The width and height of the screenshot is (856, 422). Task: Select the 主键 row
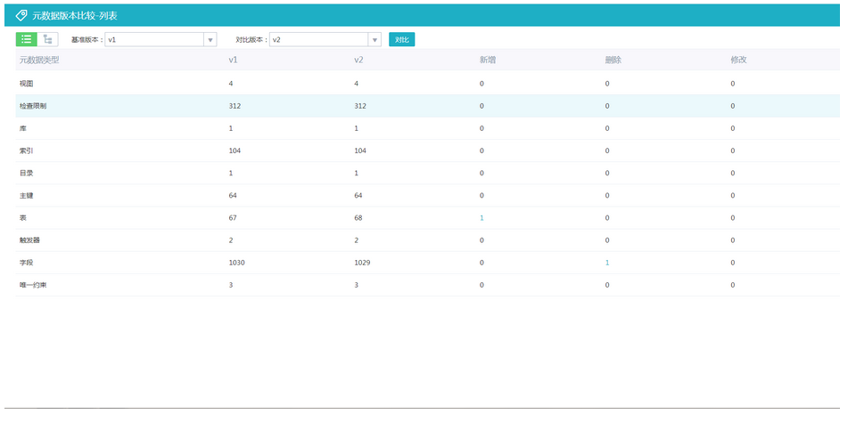[27, 196]
